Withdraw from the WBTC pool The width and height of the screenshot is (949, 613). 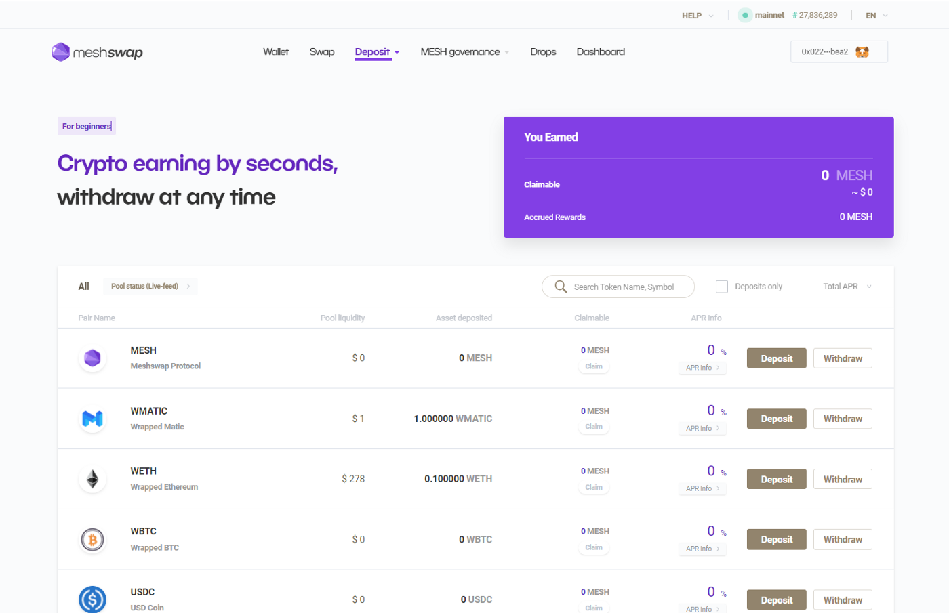tap(843, 539)
